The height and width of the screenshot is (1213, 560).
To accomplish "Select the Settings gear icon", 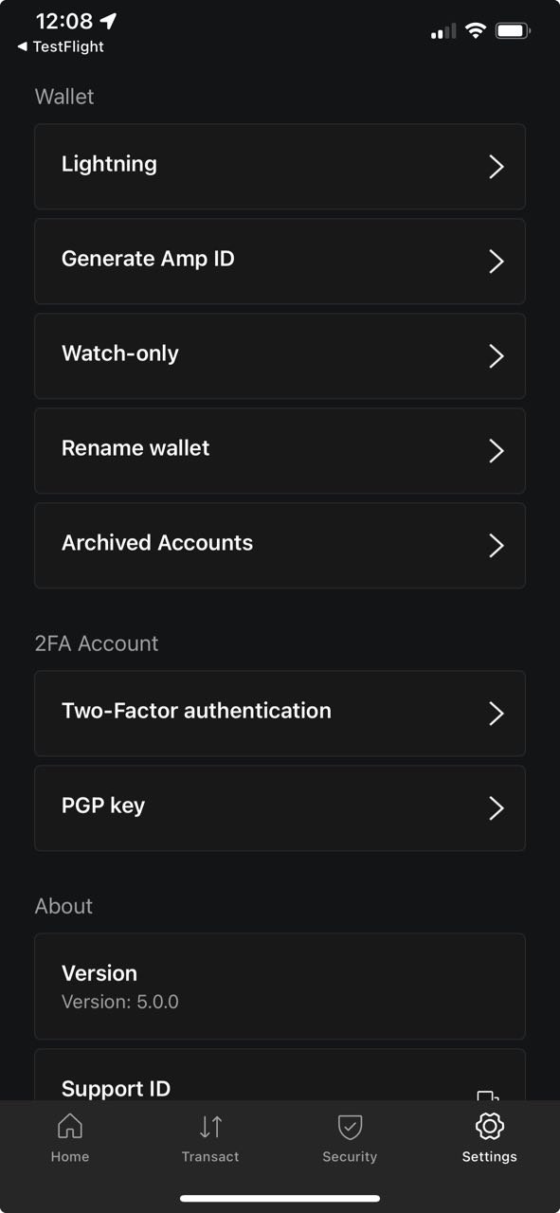I will [490, 1126].
